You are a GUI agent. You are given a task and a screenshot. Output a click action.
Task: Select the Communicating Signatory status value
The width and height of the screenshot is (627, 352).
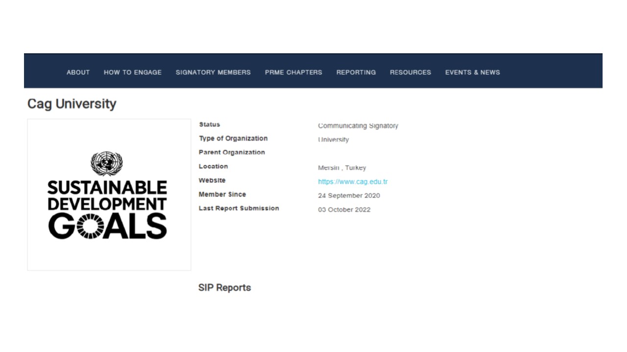point(358,126)
